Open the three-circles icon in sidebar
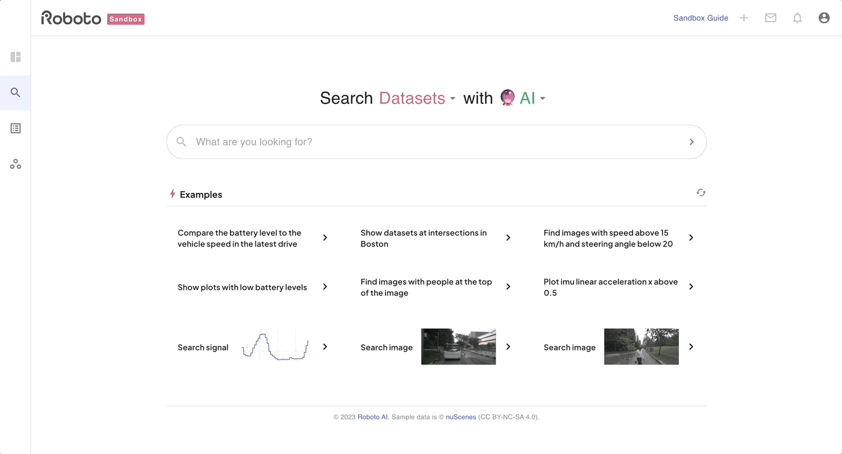The height and width of the screenshot is (454, 842). click(x=16, y=164)
